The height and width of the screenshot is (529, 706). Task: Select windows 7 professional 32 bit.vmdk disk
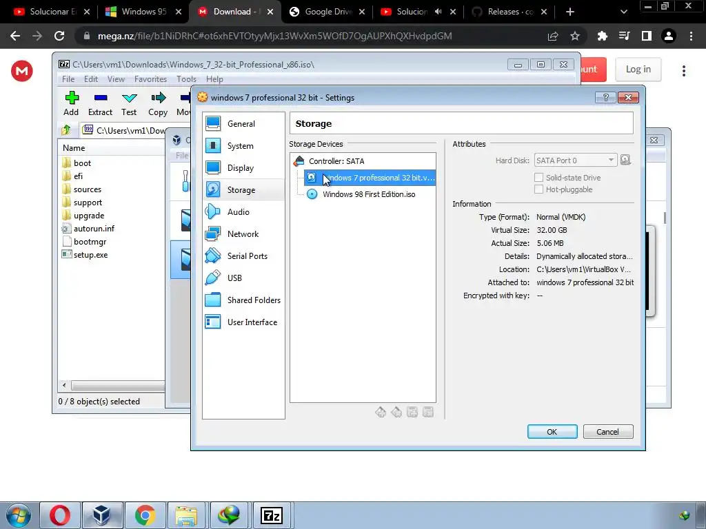(370, 178)
